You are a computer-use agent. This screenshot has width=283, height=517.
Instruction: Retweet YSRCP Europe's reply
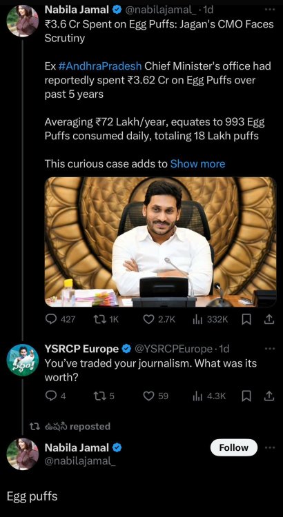pyautogui.click(x=104, y=396)
